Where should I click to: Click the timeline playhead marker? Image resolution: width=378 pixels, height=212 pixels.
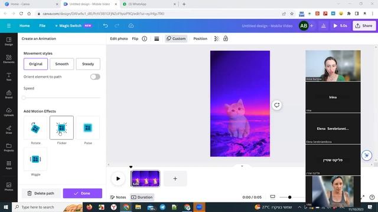(x=131, y=167)
